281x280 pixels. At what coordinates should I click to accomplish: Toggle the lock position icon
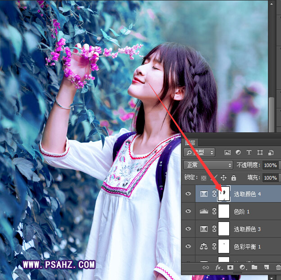(x=223, y=178)
